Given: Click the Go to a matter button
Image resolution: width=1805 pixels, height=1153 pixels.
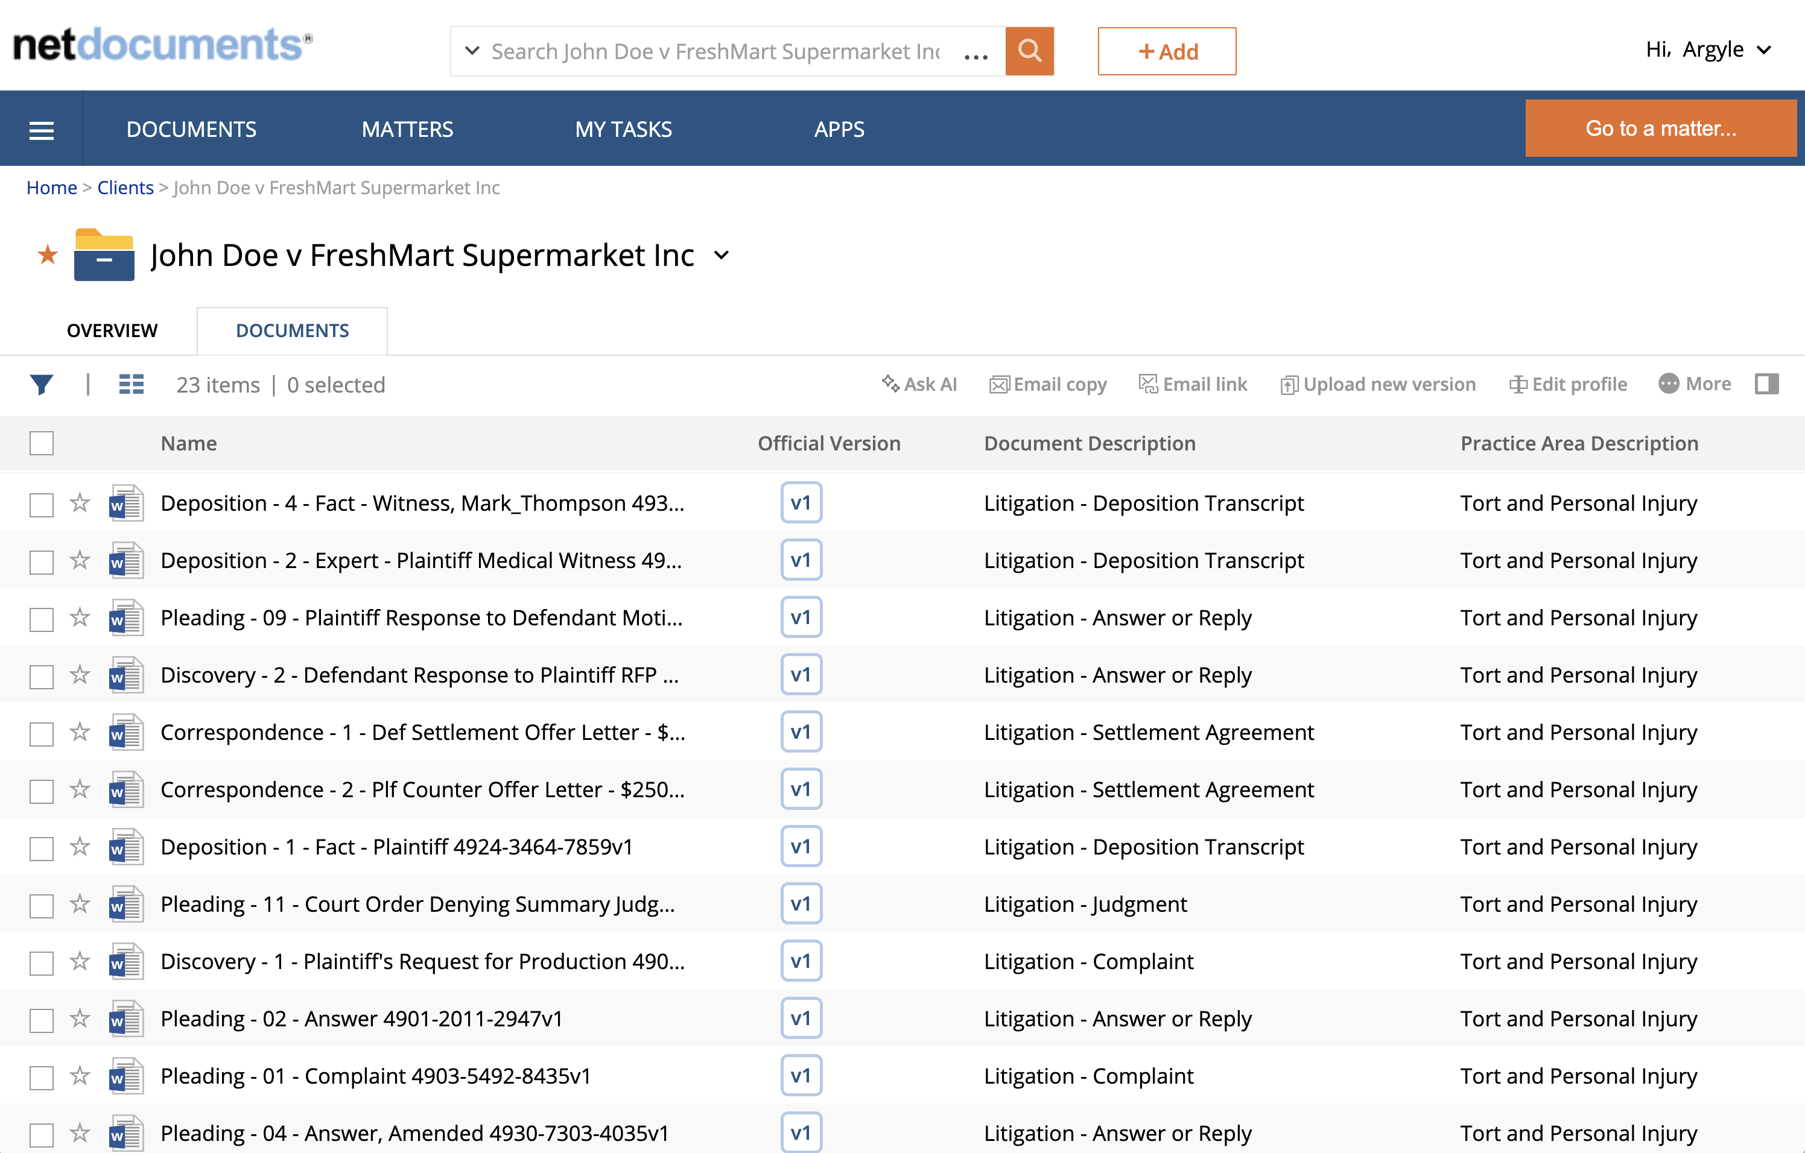Looking at the screenshot, I should click(1660, 127).
